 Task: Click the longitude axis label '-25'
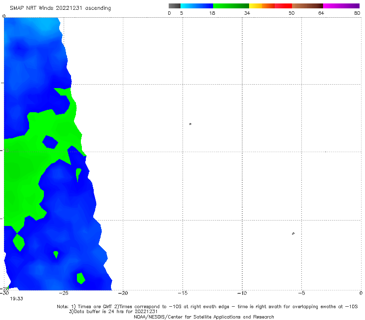coord(64,293)
